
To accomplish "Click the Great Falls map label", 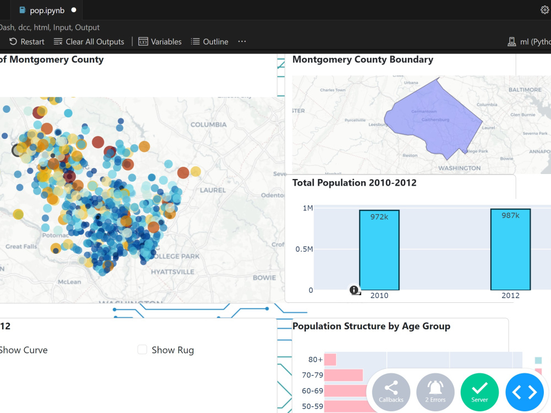I will 21,247.
